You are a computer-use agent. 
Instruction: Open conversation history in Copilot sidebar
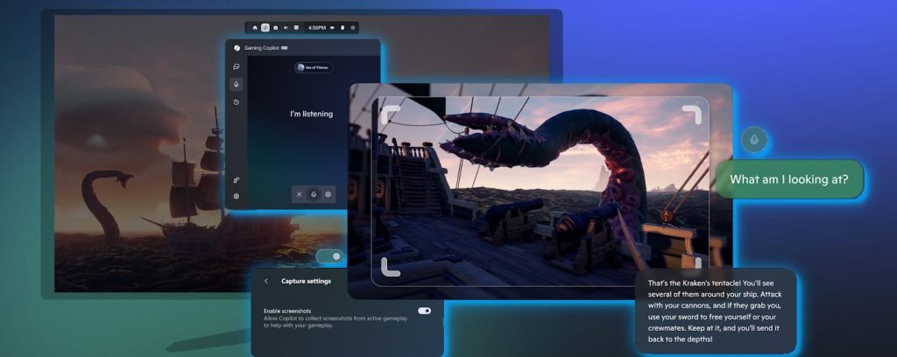tap(237, 102)
